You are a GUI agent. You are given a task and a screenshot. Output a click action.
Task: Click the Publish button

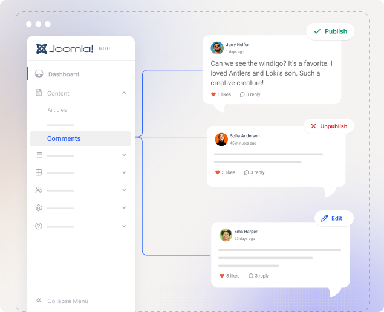pos(330,31)
